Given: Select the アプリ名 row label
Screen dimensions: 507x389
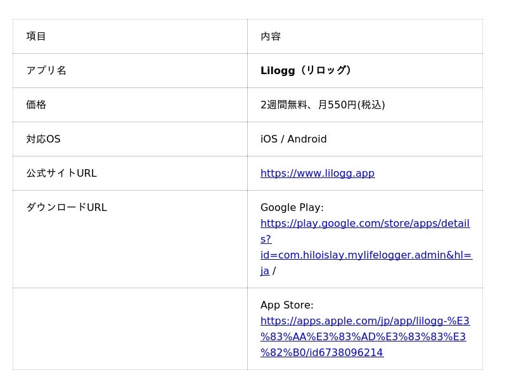Looking at the screenshot, I should (46, 71).
